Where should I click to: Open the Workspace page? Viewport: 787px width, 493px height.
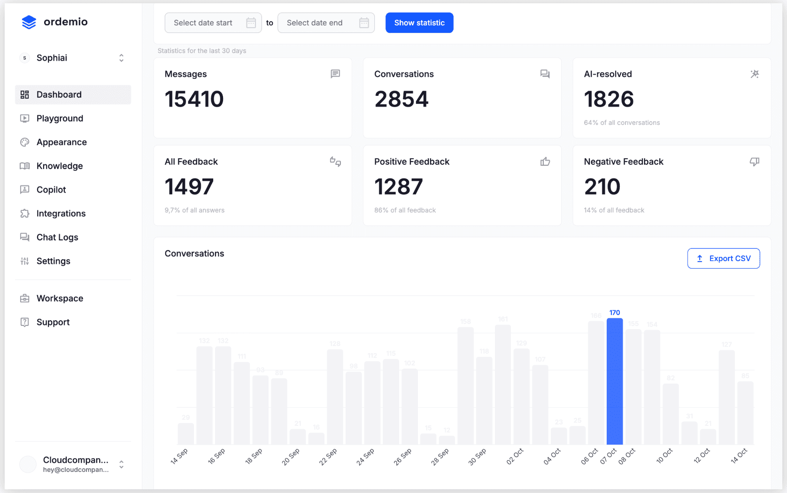(x=73, y=298)
